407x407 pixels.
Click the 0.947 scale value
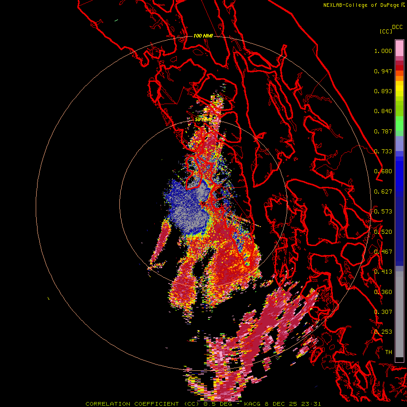[x=383, y=71]
